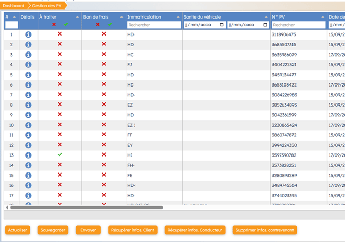345x242 pixels.
Task: Filter Bon de frais by red cross
Action: 98,24
